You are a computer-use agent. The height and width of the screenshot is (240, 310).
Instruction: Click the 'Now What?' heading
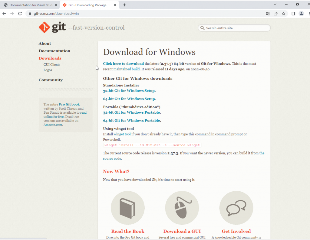[x=116, y=171]
